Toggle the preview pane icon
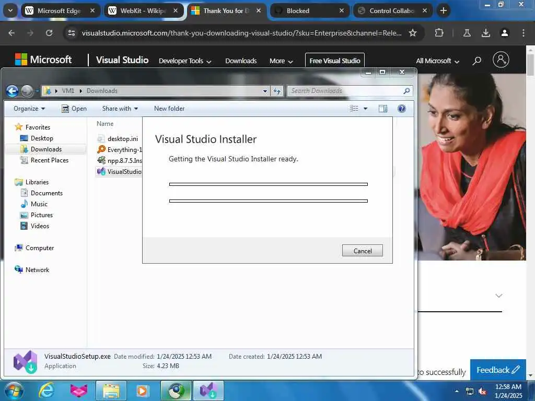 click(x=383, y=109)
